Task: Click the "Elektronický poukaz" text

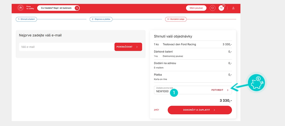Action: (x=173, y=56)
